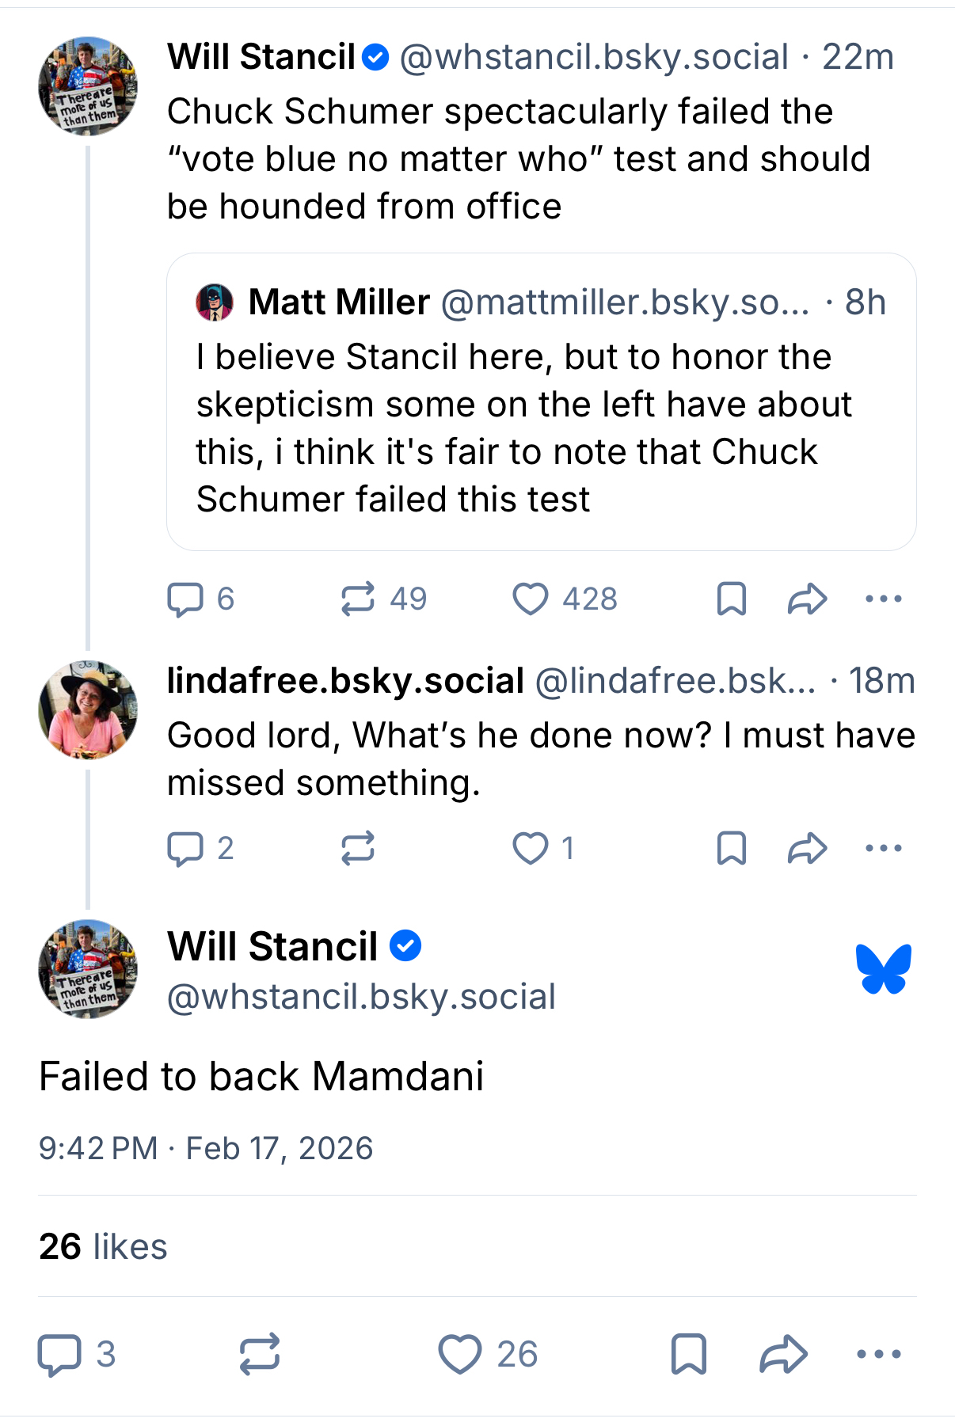Image resolution: width=955 pixels, height=1426 pixels.
Task: Like lindafree's reply post
Action: click(531, 849)
